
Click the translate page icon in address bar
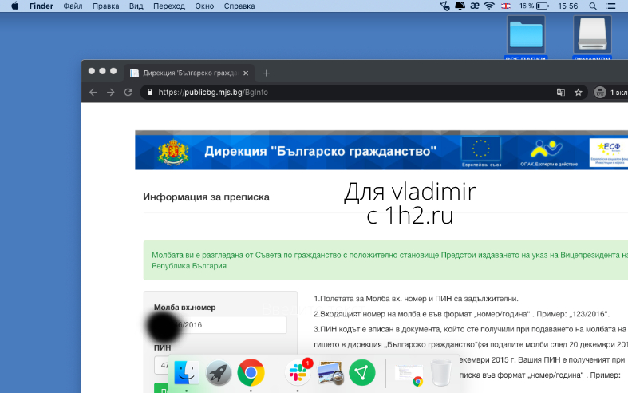coord(559,93)
